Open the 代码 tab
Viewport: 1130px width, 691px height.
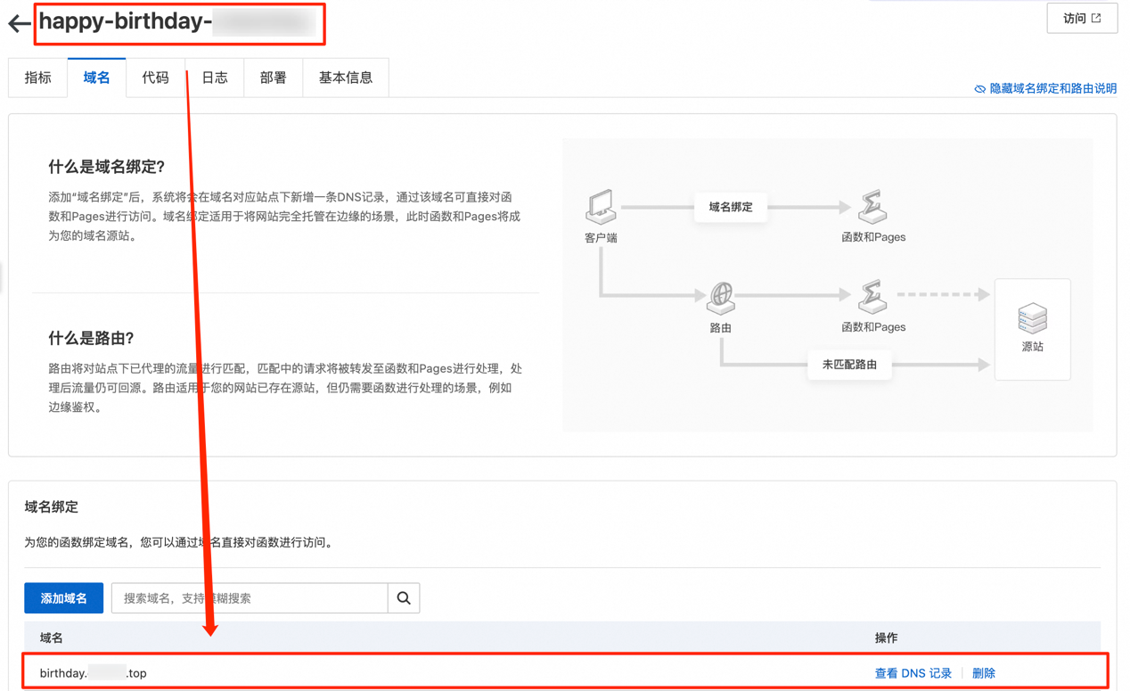(x=155, y=78)
